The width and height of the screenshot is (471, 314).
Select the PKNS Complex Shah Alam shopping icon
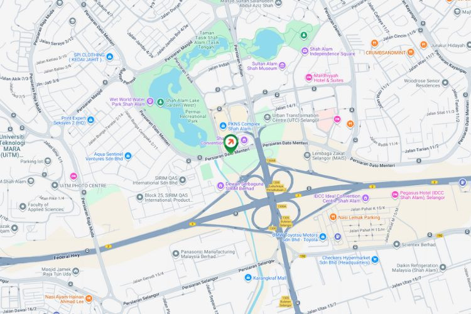(x=223, y=126)
